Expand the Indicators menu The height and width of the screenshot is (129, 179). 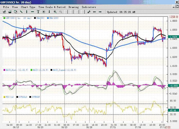89,7
